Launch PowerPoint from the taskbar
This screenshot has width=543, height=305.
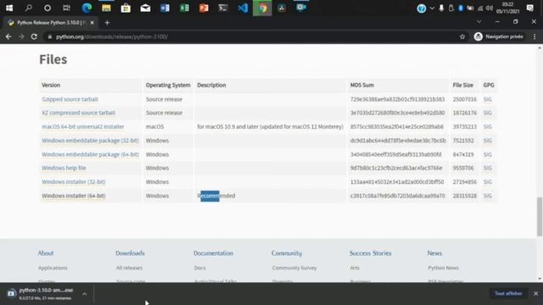coord(204,8)
